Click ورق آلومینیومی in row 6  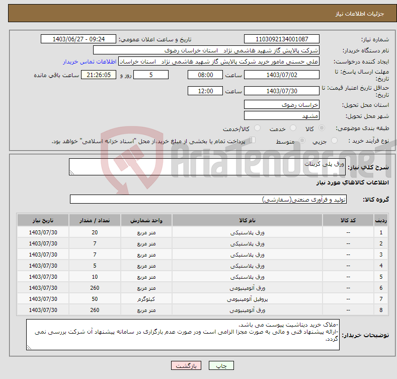pyautogui.click(x=247, y=288)
